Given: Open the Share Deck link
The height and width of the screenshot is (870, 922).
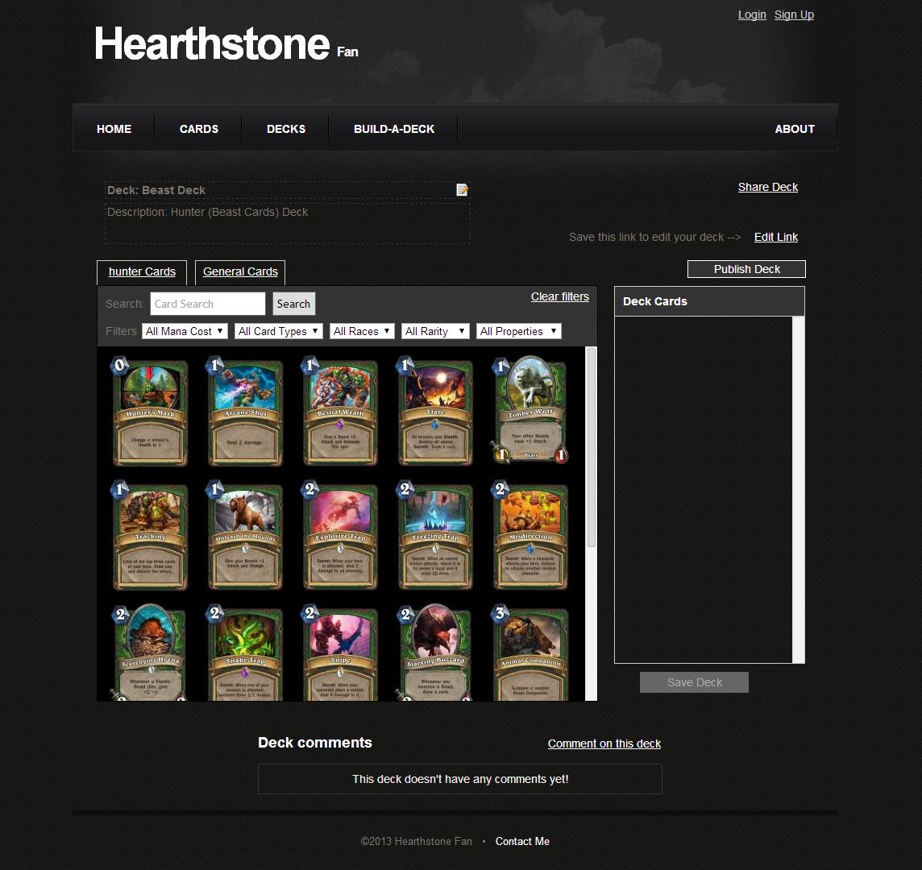Looking at the screenshot, I should pyautogui.click(x=768, y=187).
